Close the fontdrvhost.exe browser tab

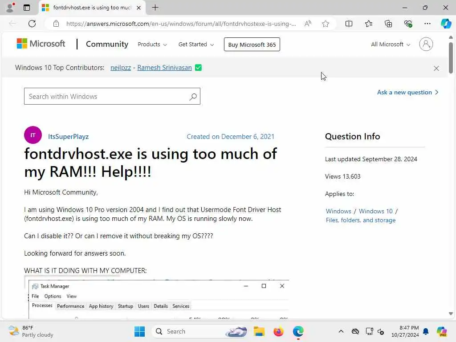(x=139, y=8)
